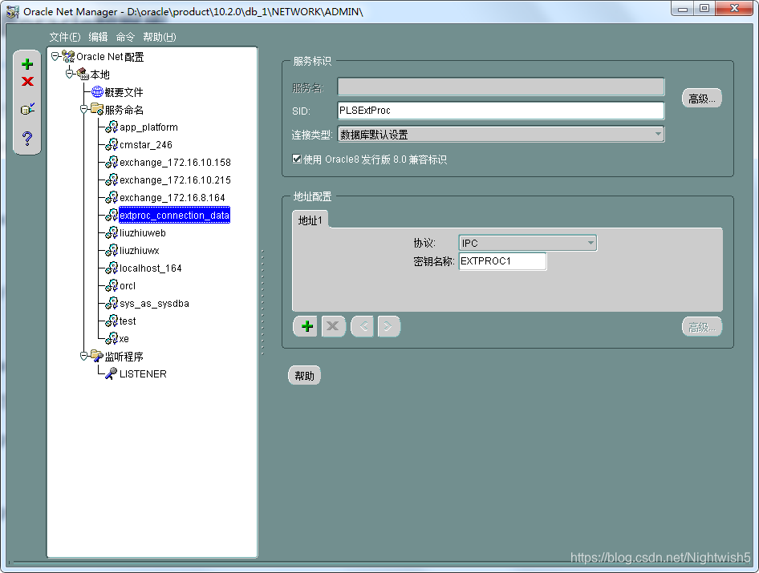This screenshot has height=573, width=759.
Task: Click the service icon beside test
Action: [112, 321]
